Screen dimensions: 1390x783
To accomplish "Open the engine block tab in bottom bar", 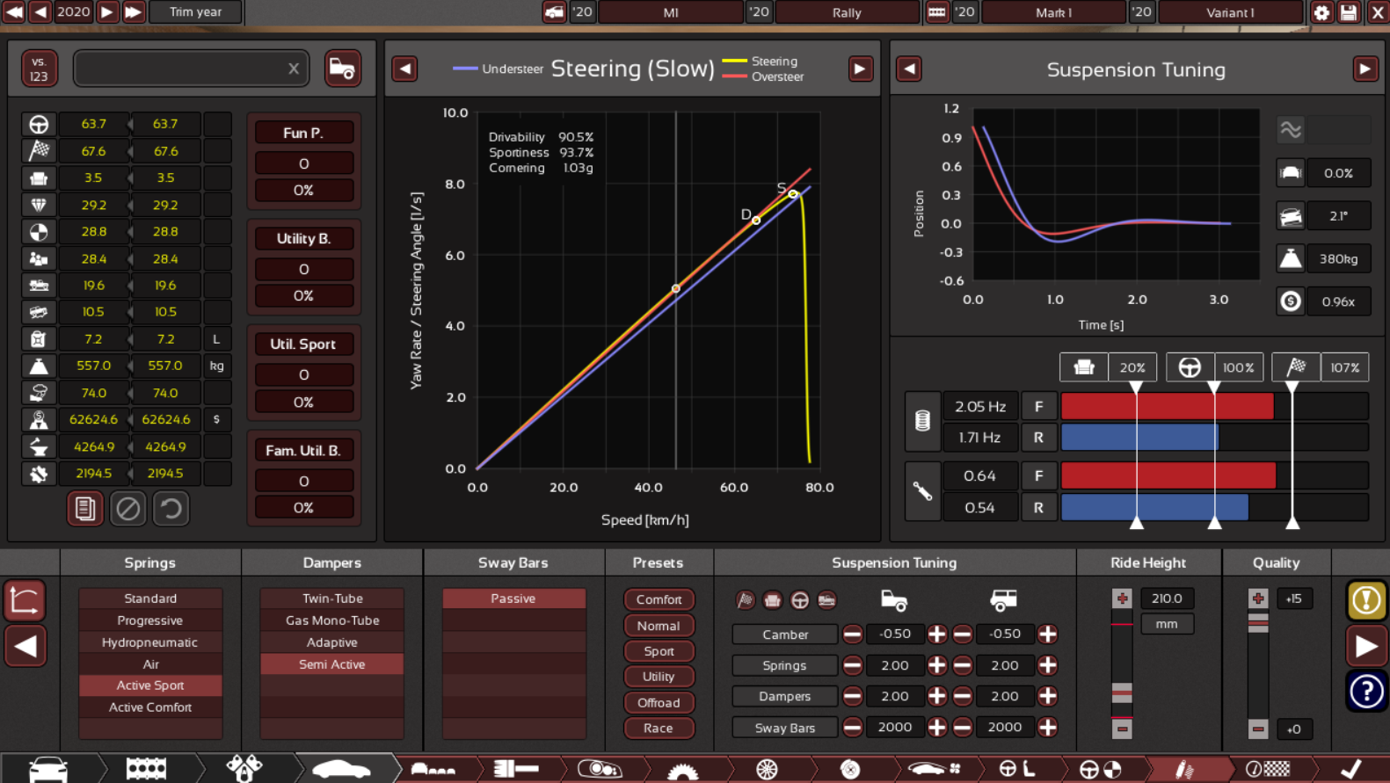I will click(x=146, y=769).
